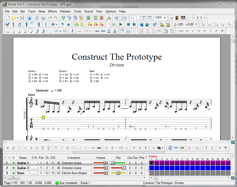This screenshot has width=237, height=187.
Task: Open the Markers menu
Action: pyautogui.click(x=65, y=11)
